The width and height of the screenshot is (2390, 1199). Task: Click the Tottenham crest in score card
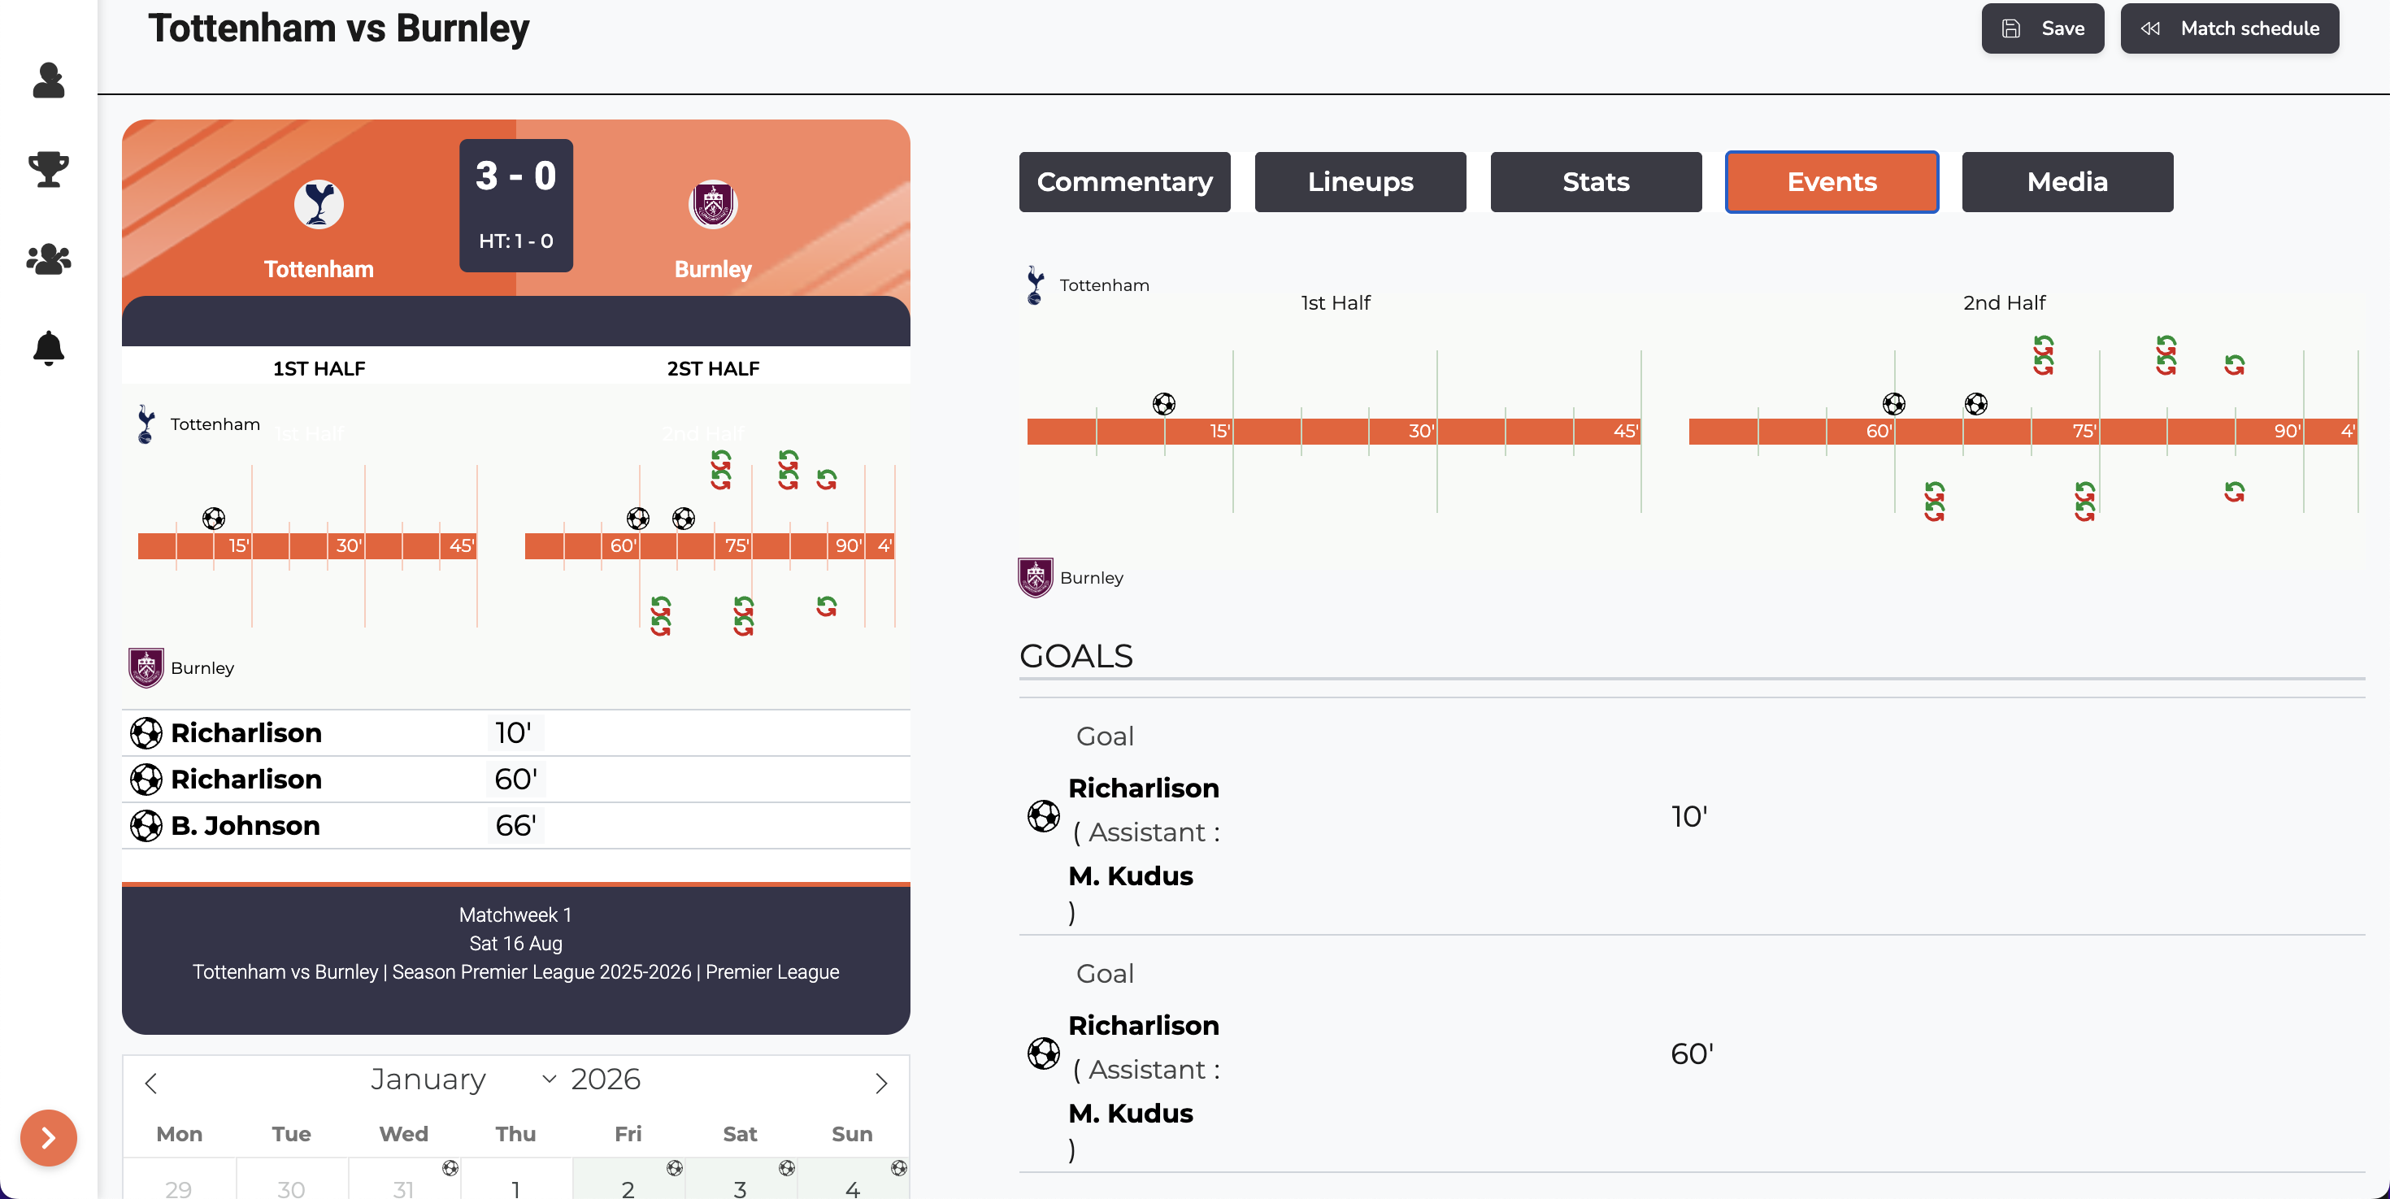(x=318, y=204)
